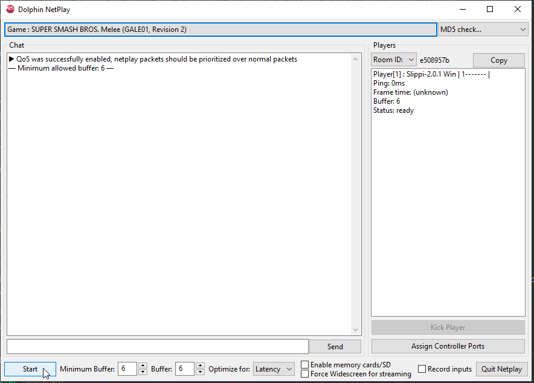The width and height of the screenshot is (534, 383).
Task: Increase Minimum Buffer with up arrow
Action: (x=143, y=366)
